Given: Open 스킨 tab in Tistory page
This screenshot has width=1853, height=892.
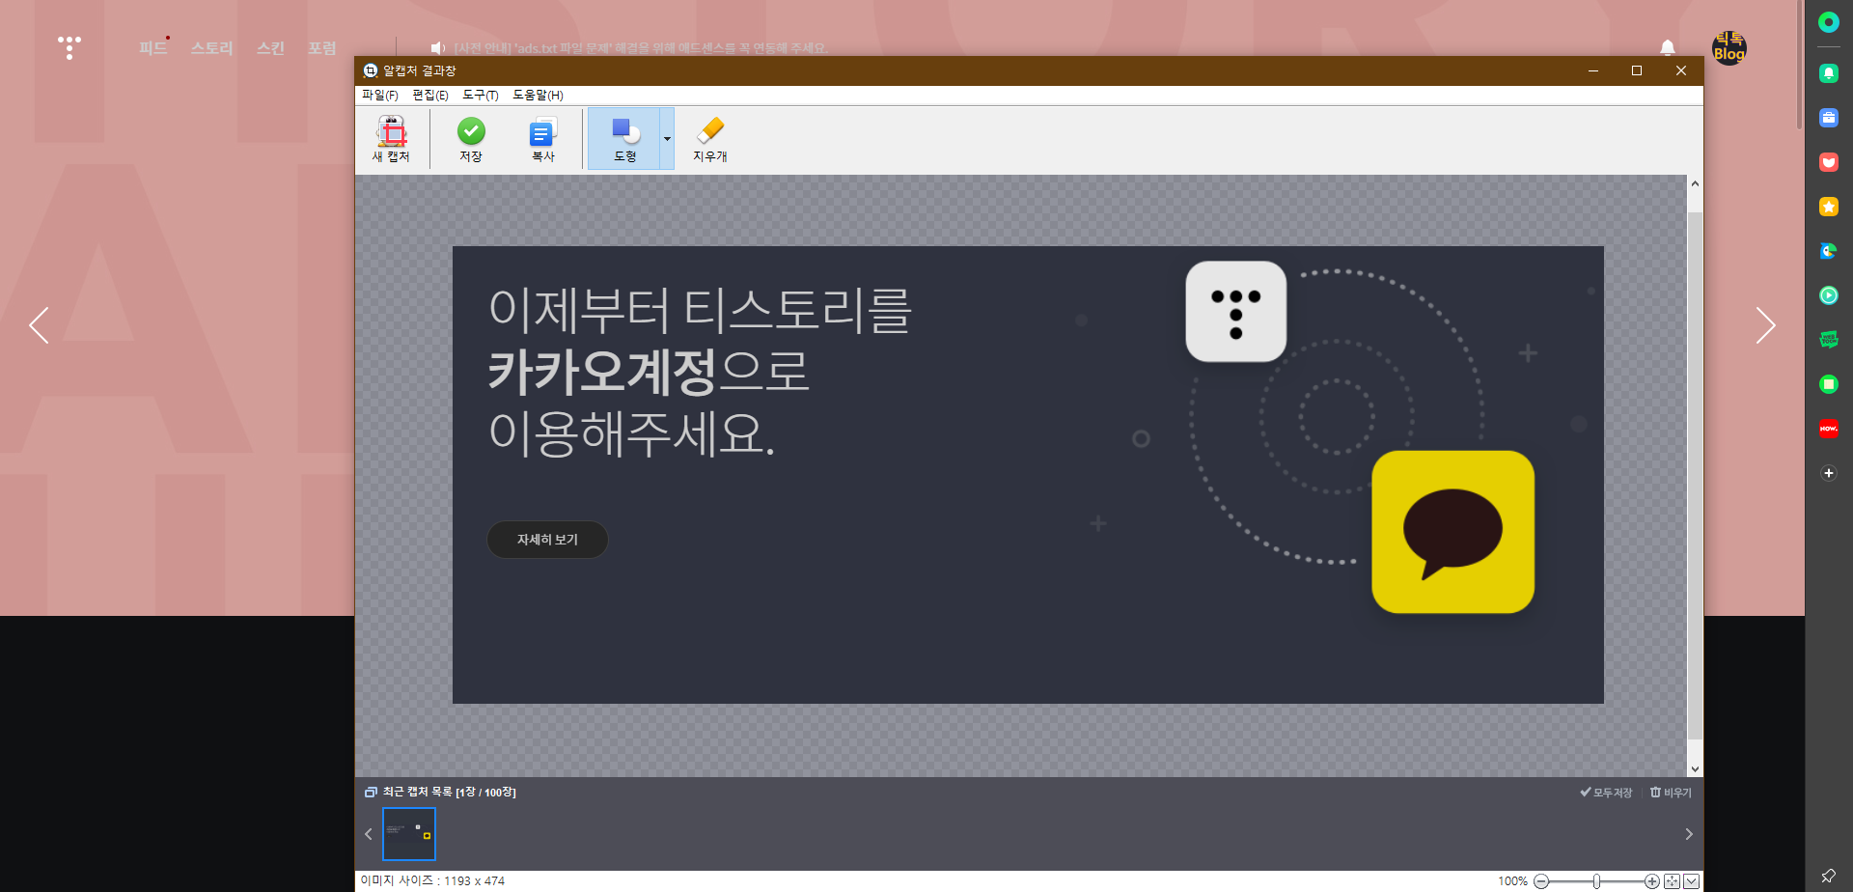Looking at the screenshot, I should (270, 48).
